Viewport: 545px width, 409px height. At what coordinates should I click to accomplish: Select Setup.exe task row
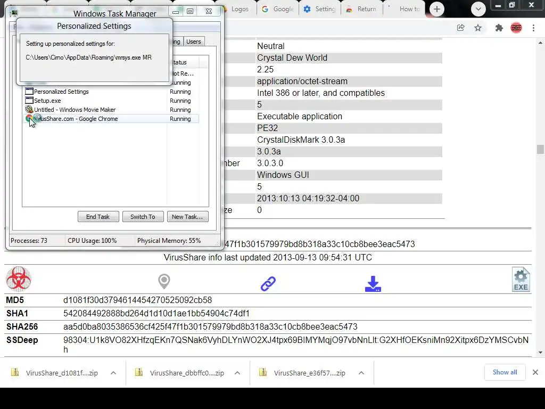pyautogui.click(x=111, y=101)
